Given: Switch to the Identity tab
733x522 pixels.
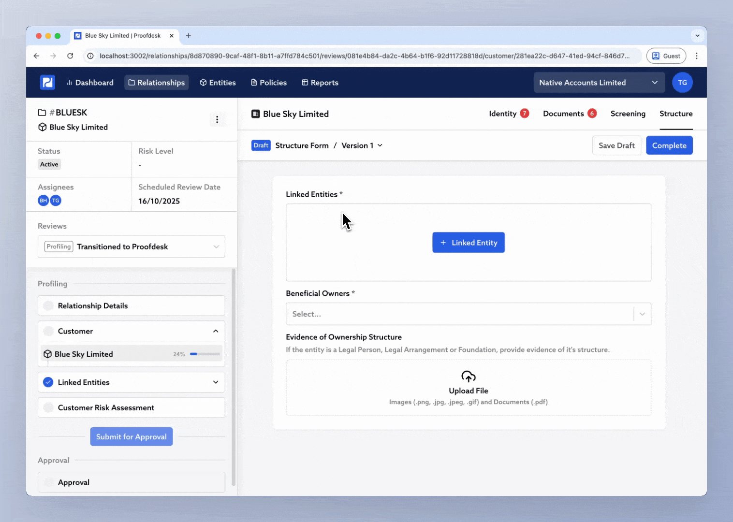Looking at the screenshot, I should pos(503,114).
